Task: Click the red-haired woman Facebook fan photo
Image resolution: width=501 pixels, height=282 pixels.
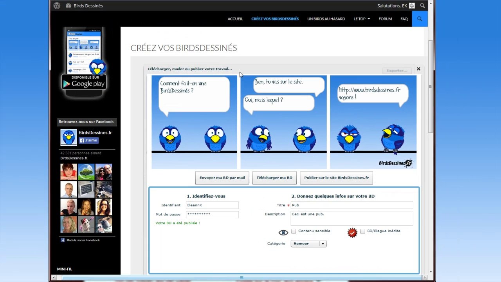Action: [68, 172]
